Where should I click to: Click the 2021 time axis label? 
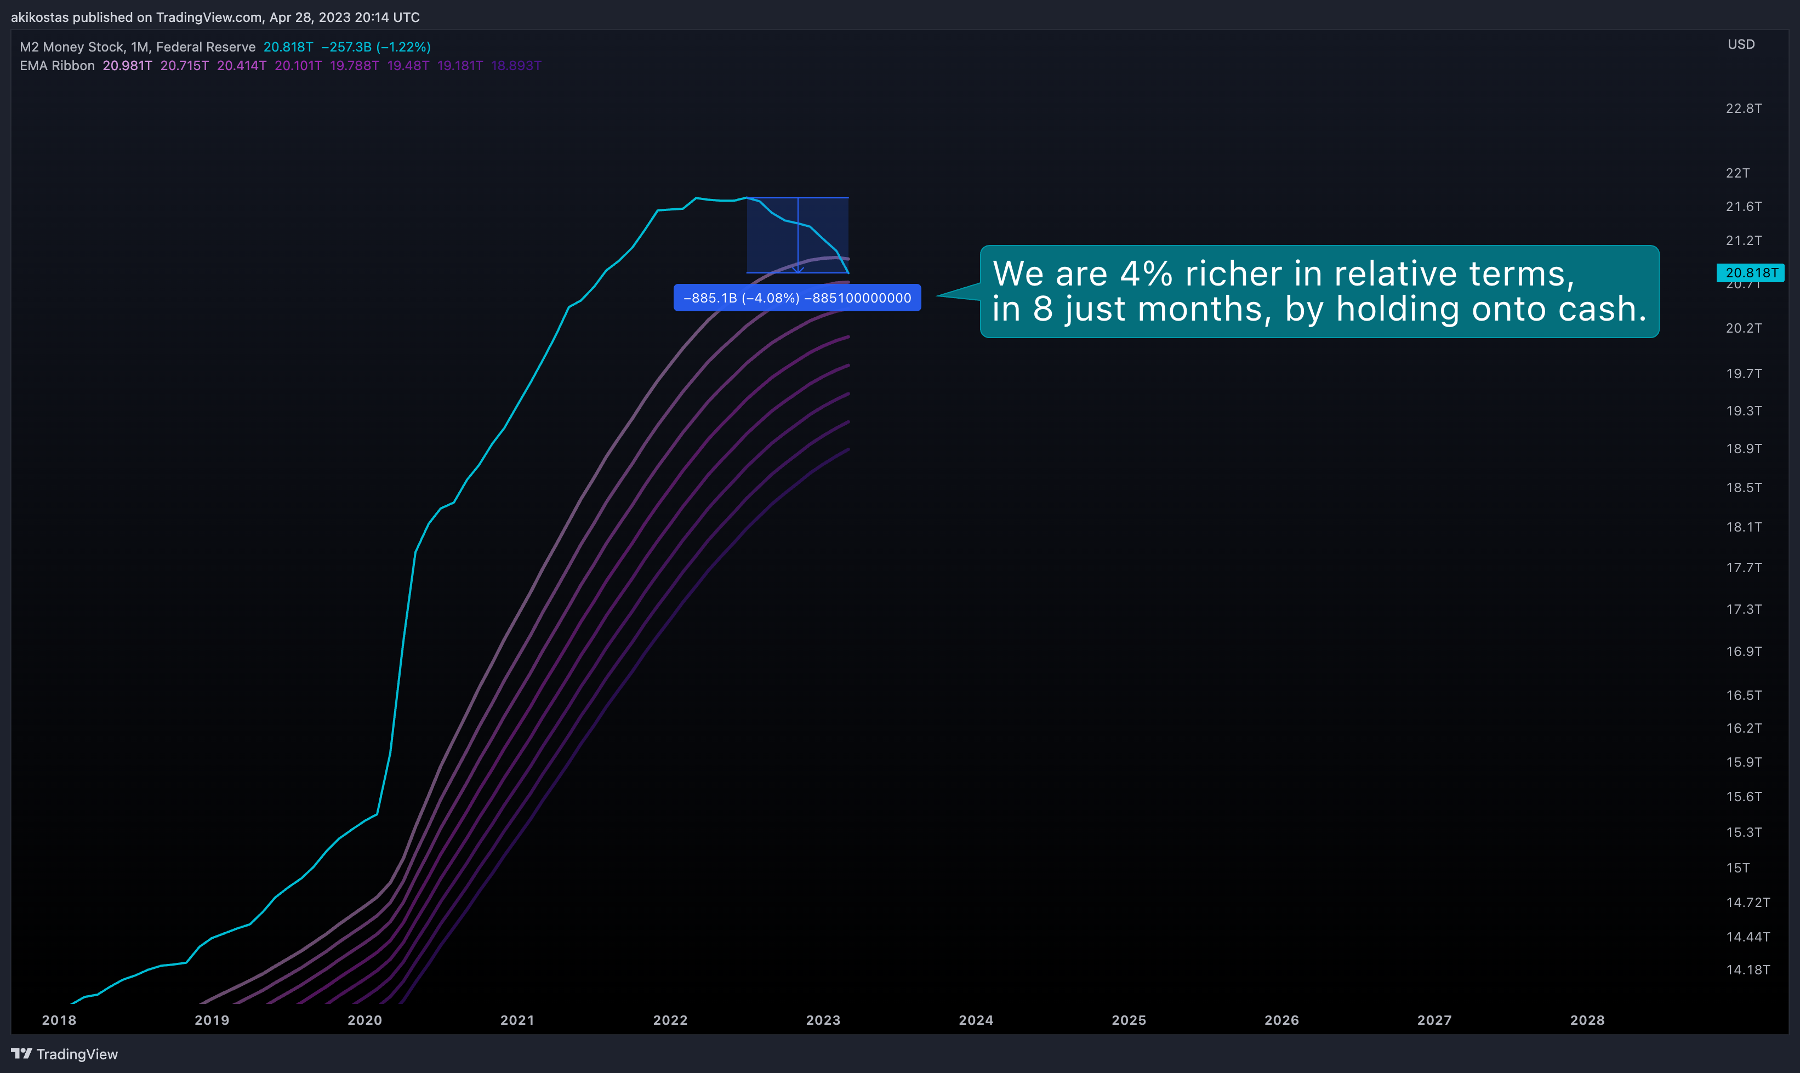517,1020
